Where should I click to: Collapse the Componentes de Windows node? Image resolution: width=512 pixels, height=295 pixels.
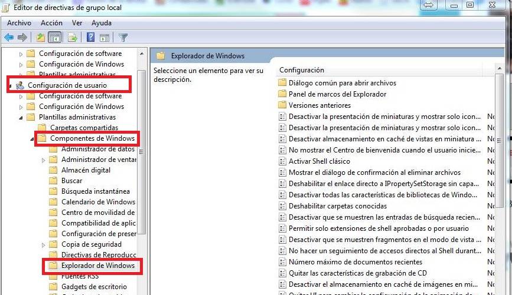tap(32, 138)
